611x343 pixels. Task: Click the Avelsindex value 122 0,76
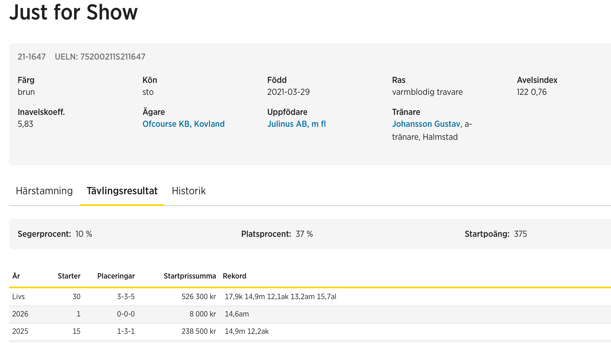(x=532, y=92)
